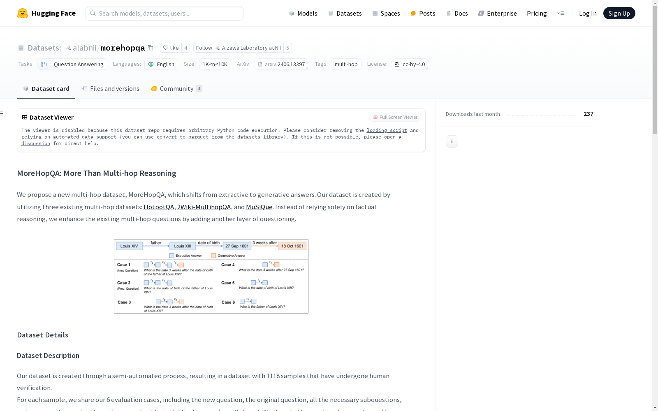Open Posts in top navigation
The width and height of the screenshot is (658, 411).
point(423,13)
